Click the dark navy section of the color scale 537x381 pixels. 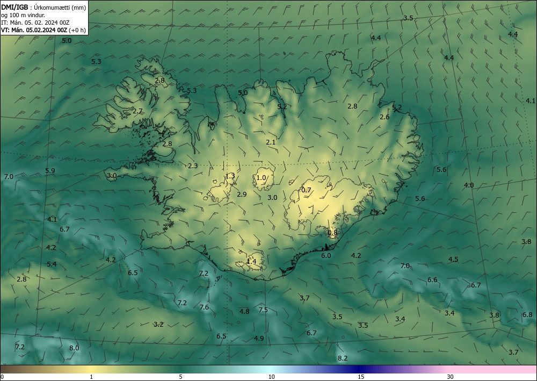click(360, 369)
